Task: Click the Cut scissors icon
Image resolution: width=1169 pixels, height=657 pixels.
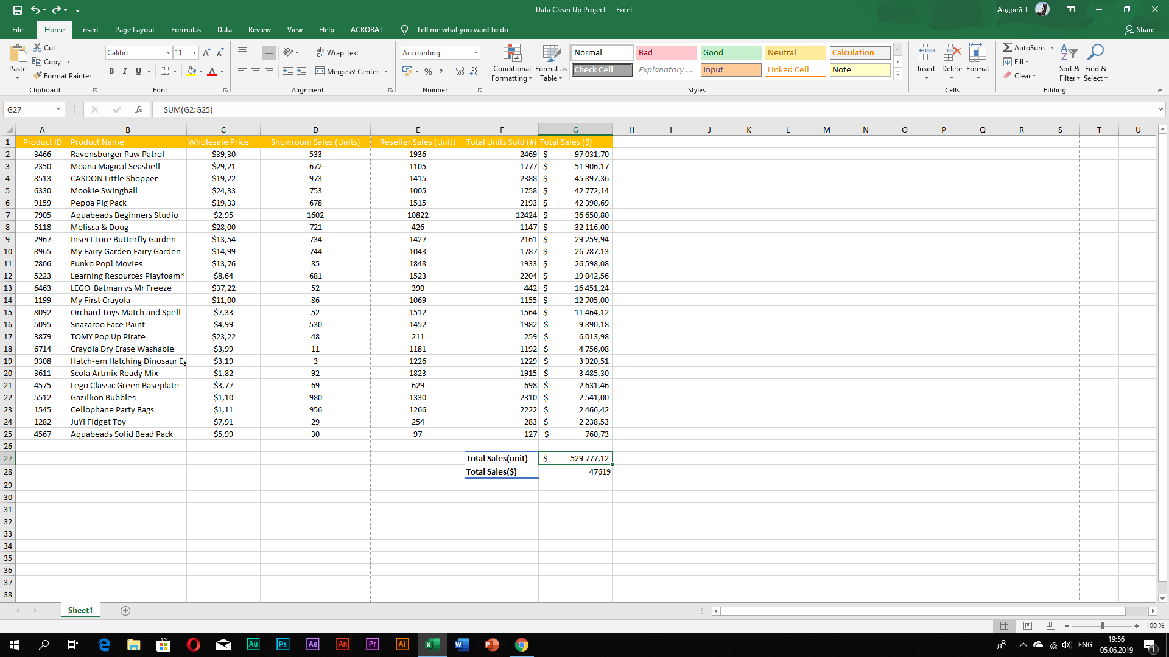Action: click(37, 47)
